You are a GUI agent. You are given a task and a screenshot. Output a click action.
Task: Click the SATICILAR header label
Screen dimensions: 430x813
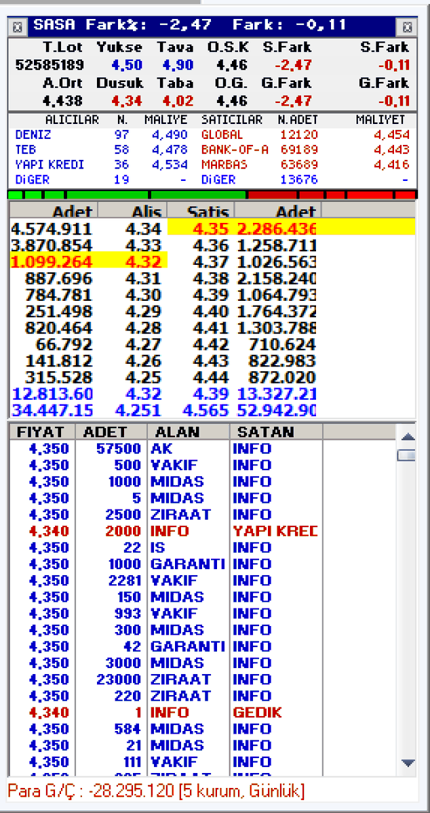tap(232, 120)
